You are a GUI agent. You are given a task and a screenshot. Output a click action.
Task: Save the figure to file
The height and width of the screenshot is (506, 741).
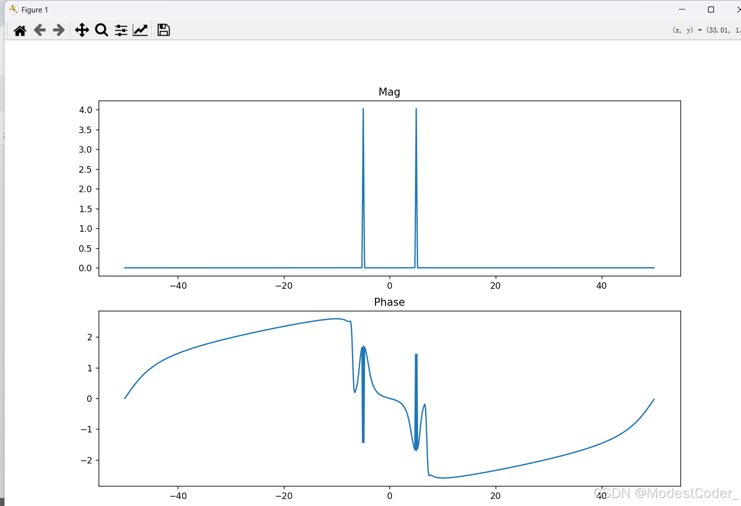tap(164, 30)
